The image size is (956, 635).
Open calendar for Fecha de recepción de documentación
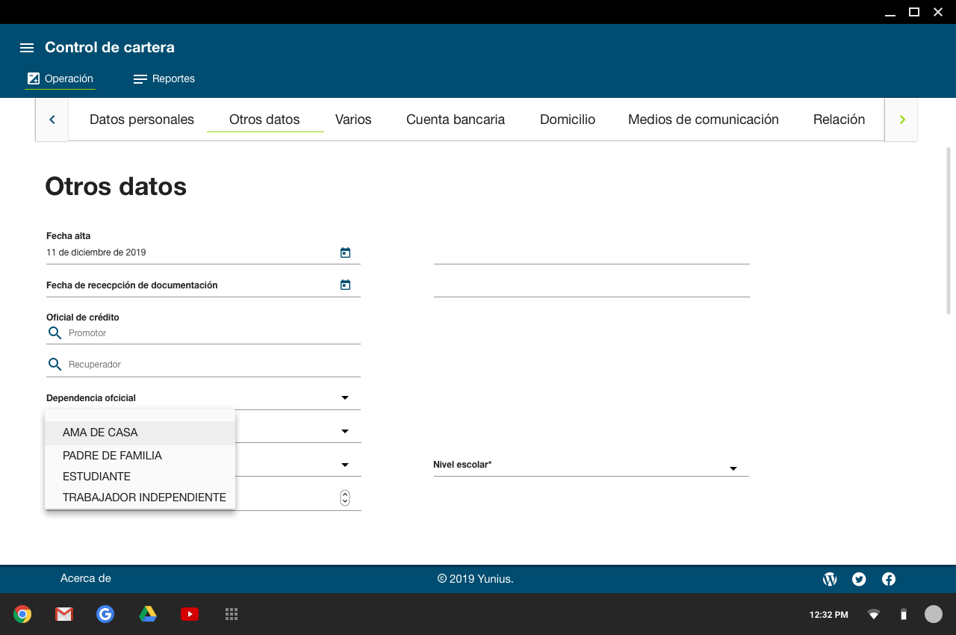pos(345,285)
